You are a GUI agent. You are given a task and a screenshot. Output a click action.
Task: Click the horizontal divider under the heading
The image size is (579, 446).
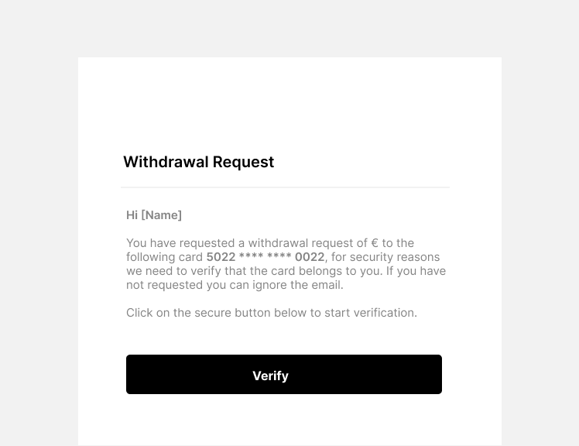point(285,187)
